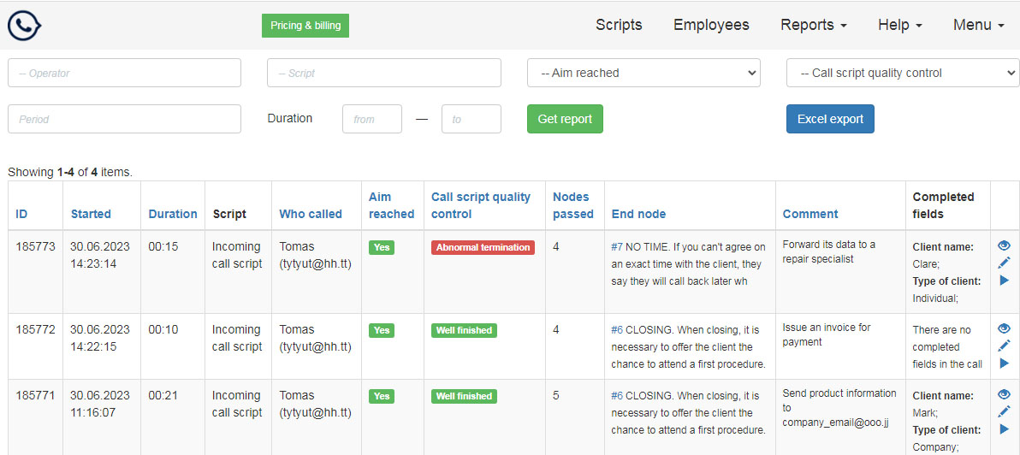Edit call 185771 using the pencil icon
The width and height of the screenshot is (1020, 455).
(1005, 411)
